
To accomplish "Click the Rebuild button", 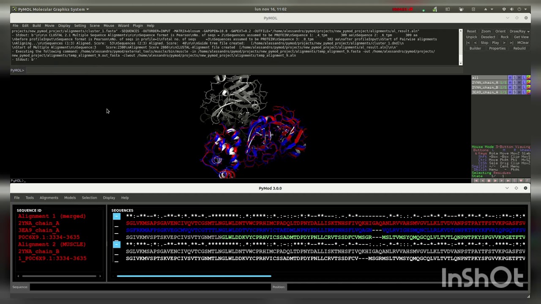I will pyautogui.click(x=519, y=49).
